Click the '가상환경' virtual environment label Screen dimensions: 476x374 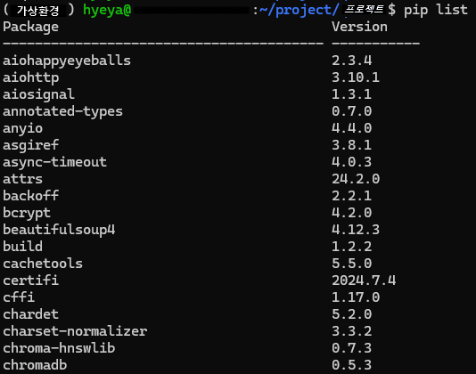(x=38, y=11)
